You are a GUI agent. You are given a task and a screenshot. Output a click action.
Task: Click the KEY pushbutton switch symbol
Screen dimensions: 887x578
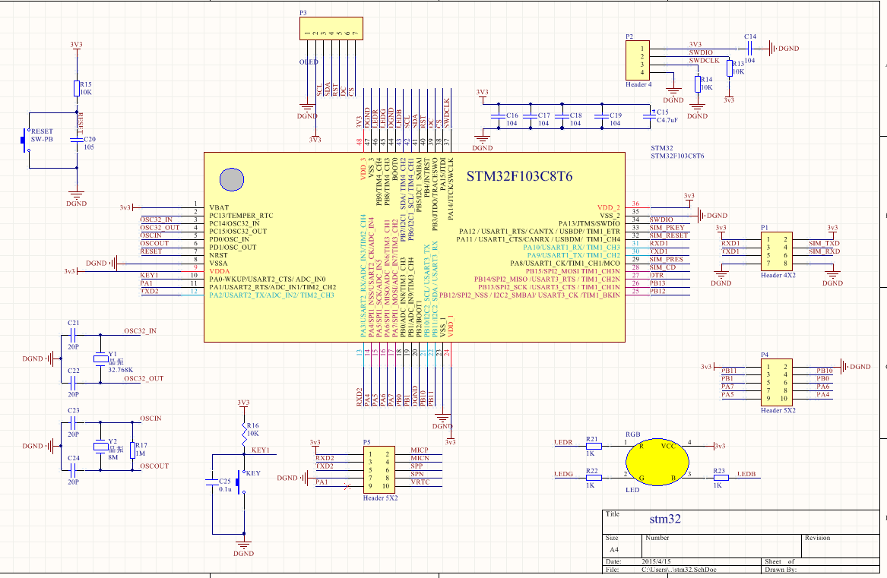coord(242,481)
